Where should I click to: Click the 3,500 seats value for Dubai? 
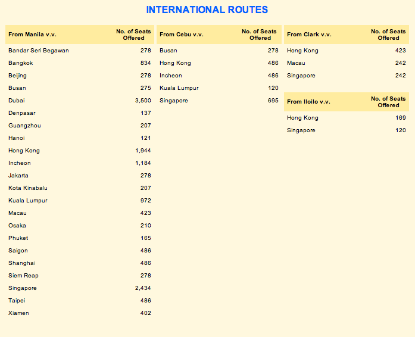pyautogui.click(x=143, y=101)
